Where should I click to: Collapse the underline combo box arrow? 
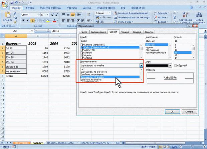click(x=141, y=65)
